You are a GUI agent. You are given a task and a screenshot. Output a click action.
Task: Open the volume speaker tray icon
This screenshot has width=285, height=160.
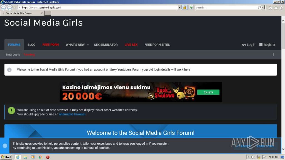[x=253, y=157]
